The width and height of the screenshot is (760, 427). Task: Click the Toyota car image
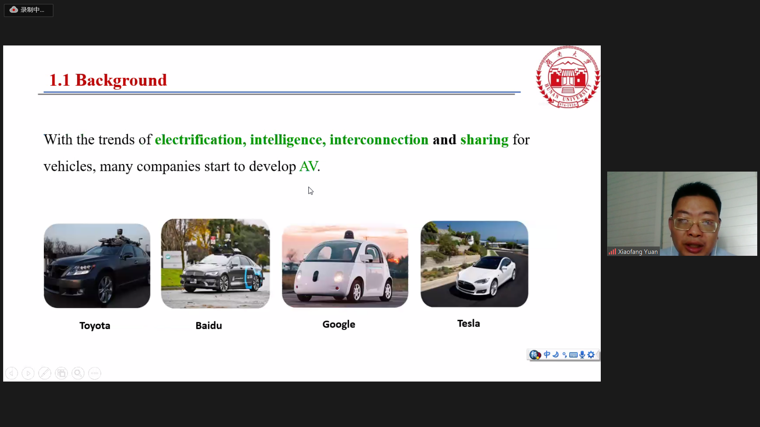coord(97,266)
